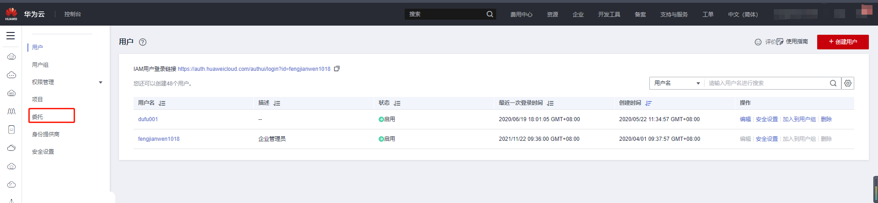
Task: Click the copy IAM login link icon
Action: (337, 69)
